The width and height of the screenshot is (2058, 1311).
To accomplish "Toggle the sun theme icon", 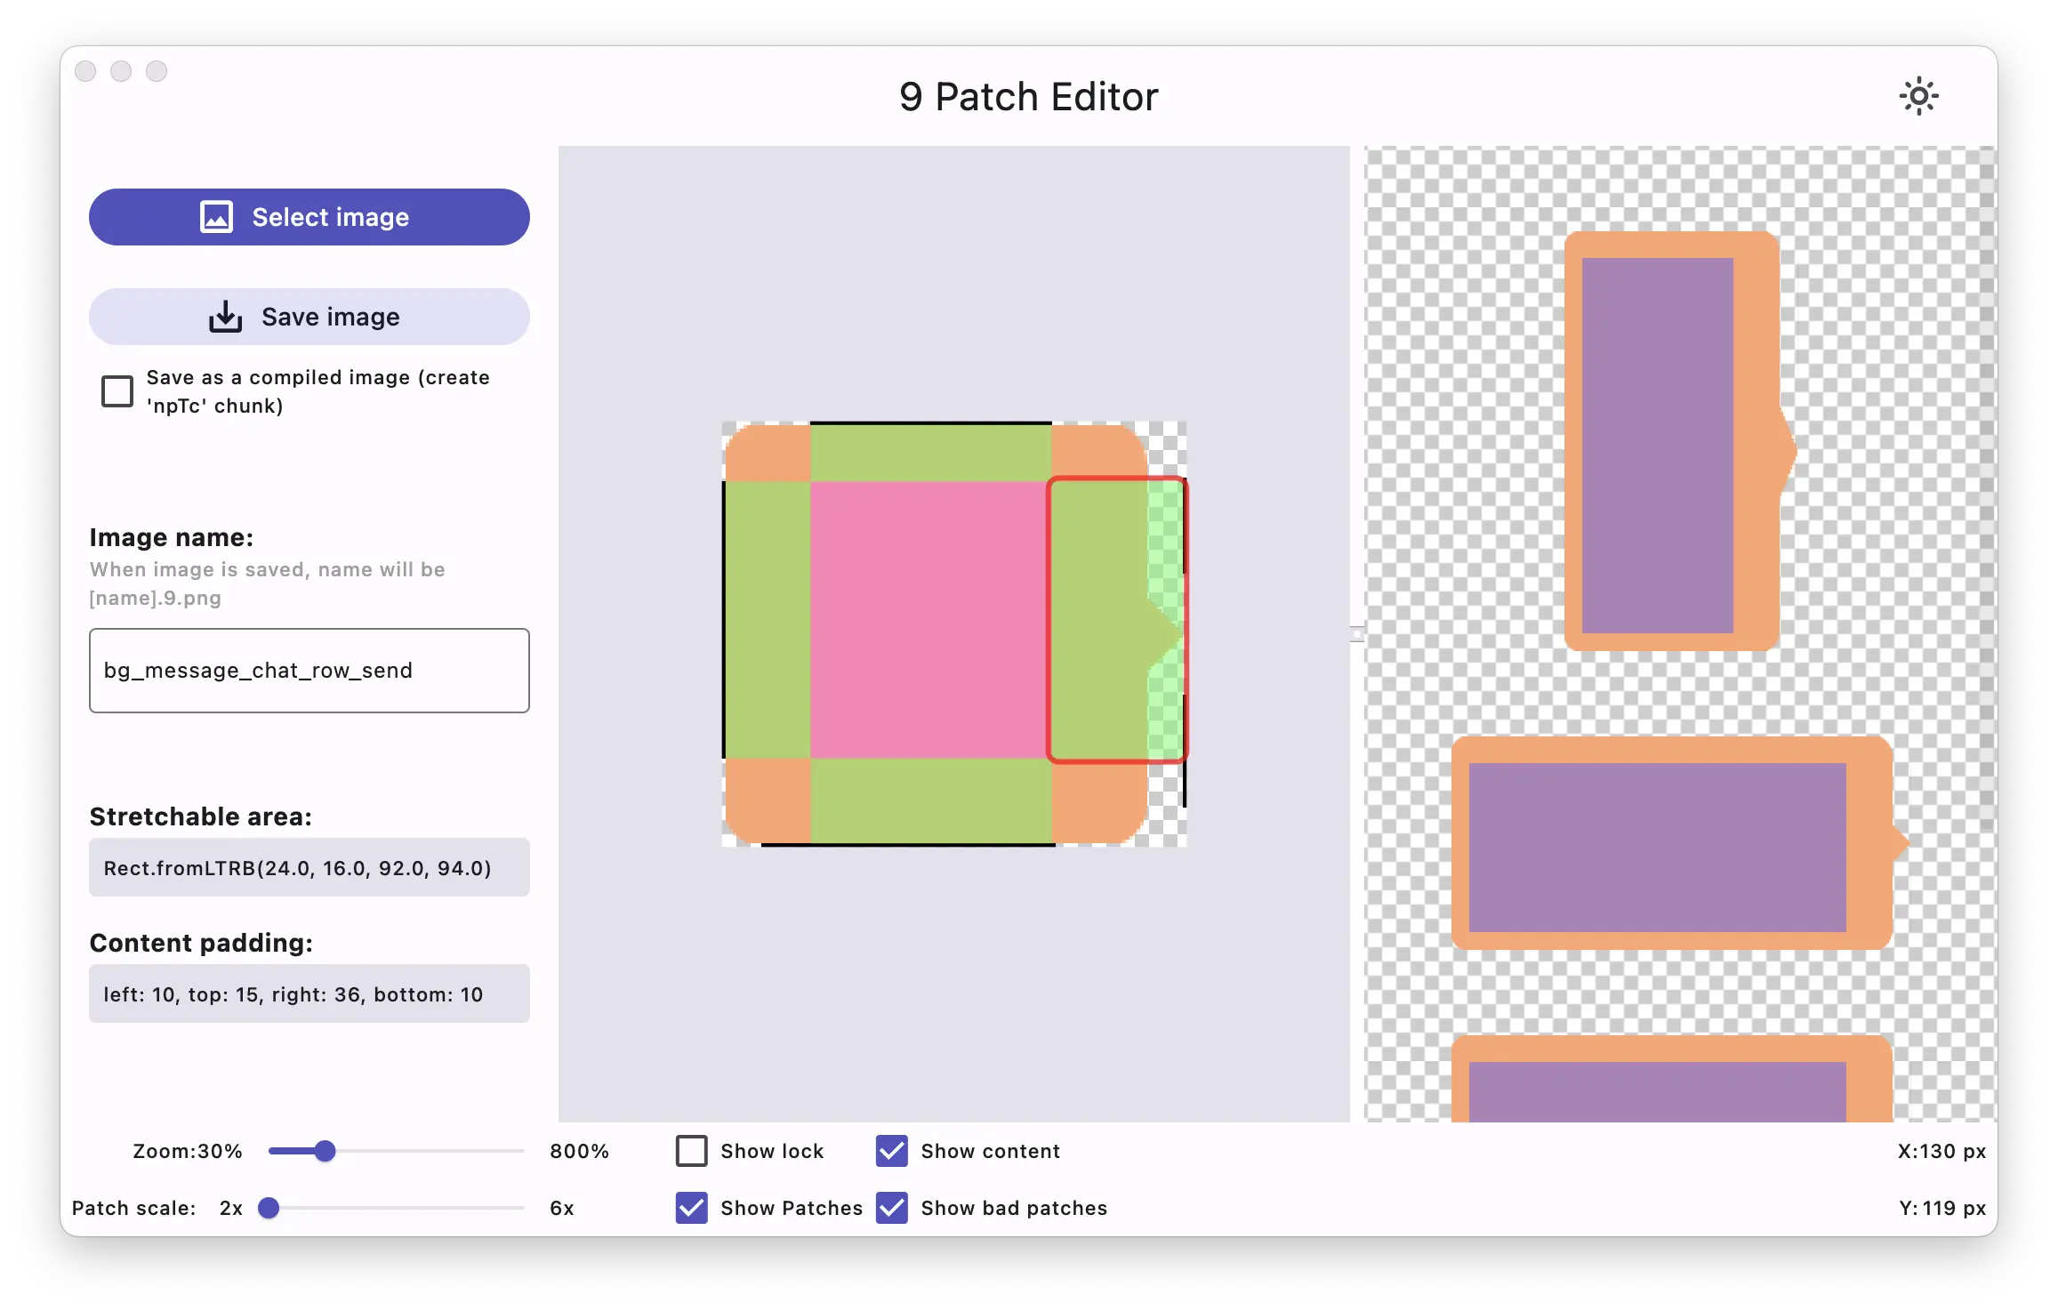I will coord(1918,96).
